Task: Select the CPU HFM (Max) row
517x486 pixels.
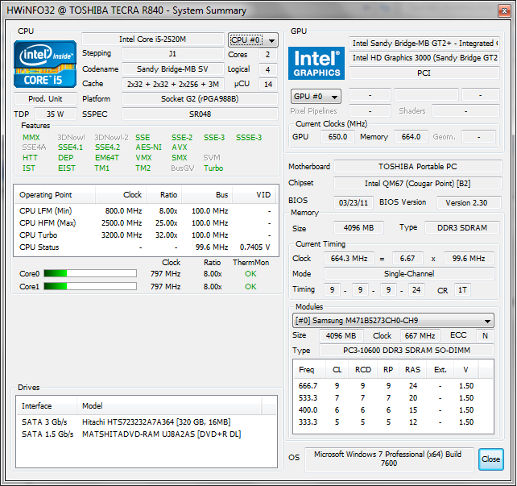Action: pos(146,223)
